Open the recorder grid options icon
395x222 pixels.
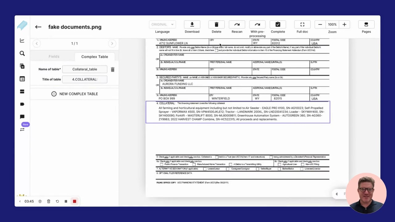pyautogui.click(x=40, y=201)
